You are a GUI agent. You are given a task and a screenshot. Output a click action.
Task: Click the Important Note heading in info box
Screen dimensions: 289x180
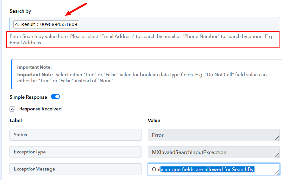click(34, 67)
